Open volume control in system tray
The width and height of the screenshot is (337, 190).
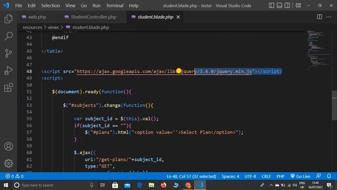[295, 185]
